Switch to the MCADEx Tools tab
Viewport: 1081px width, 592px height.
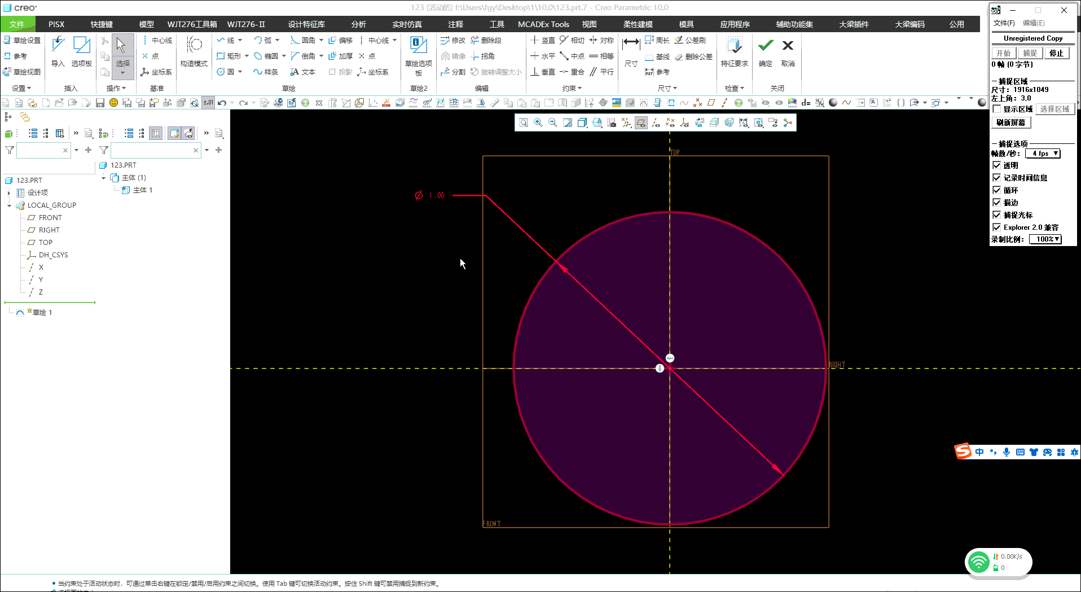[x=544, y=24]
